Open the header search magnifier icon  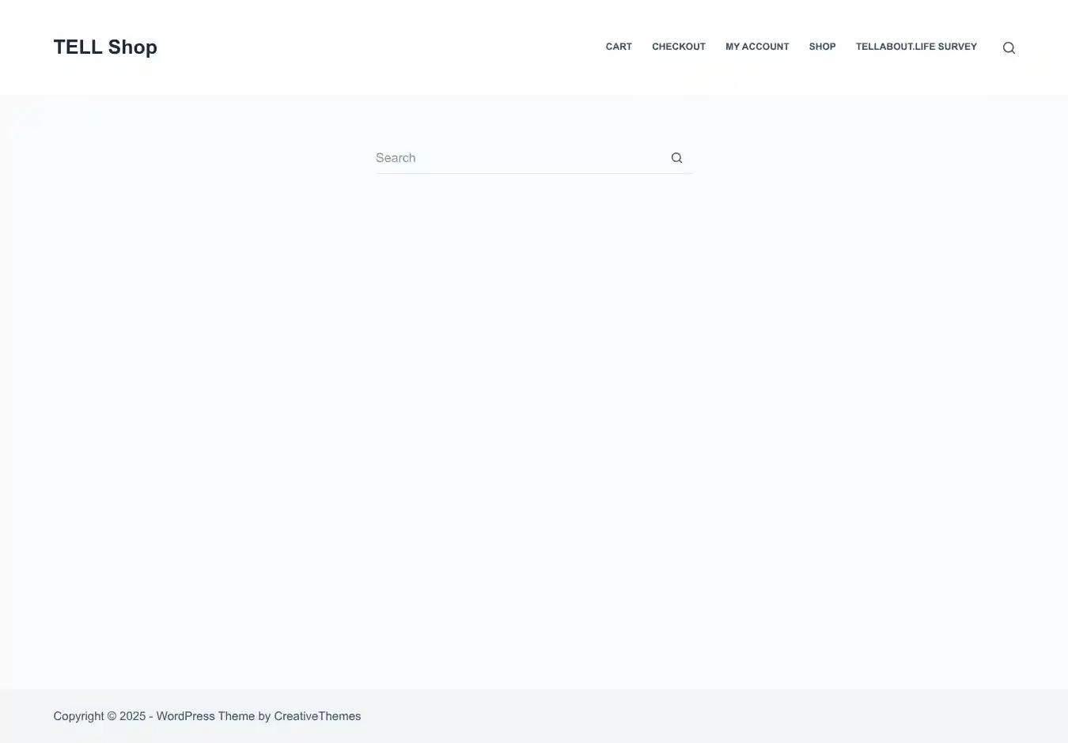1009,47
